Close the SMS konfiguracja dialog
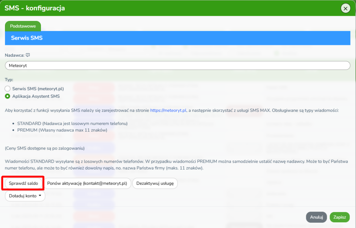356x228 pixels. [x=345, y=8]
